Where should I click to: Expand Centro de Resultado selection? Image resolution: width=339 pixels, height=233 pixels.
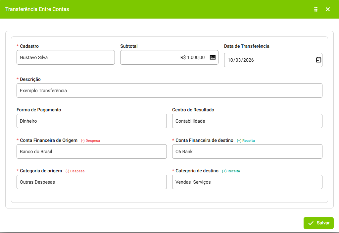point(247,121)
